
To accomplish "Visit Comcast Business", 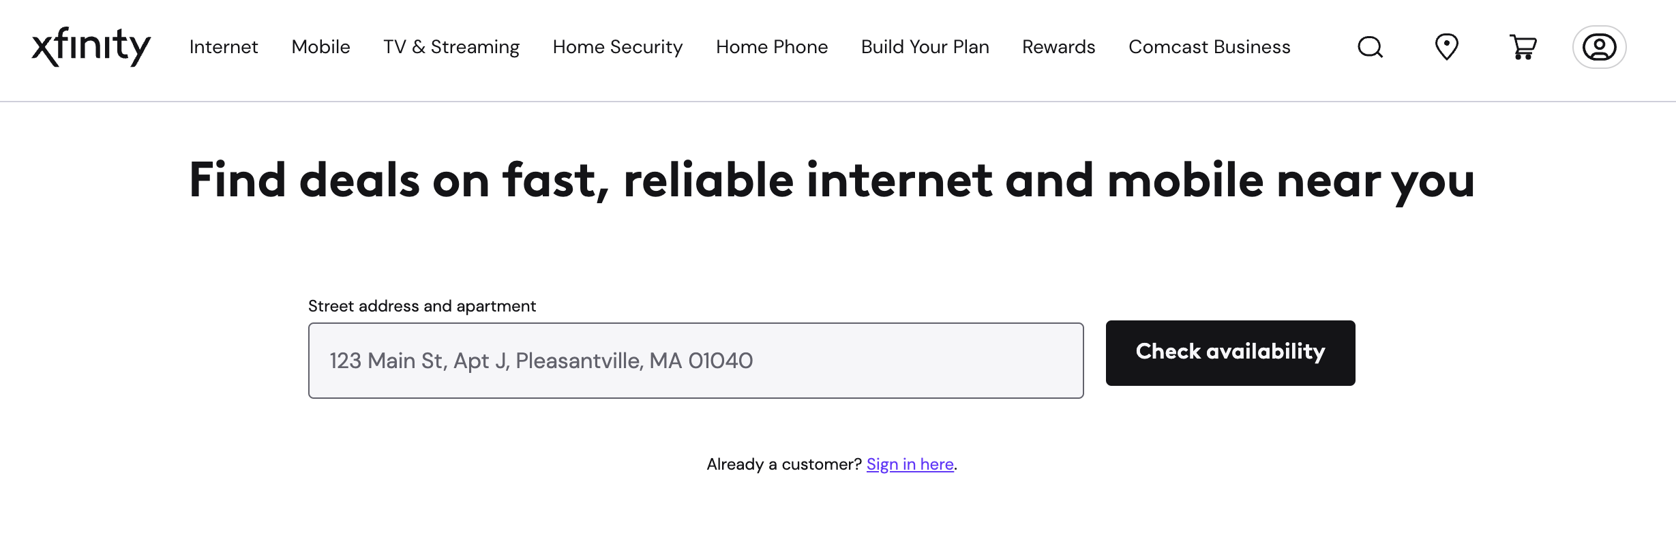I will (x=1209, y=47).
